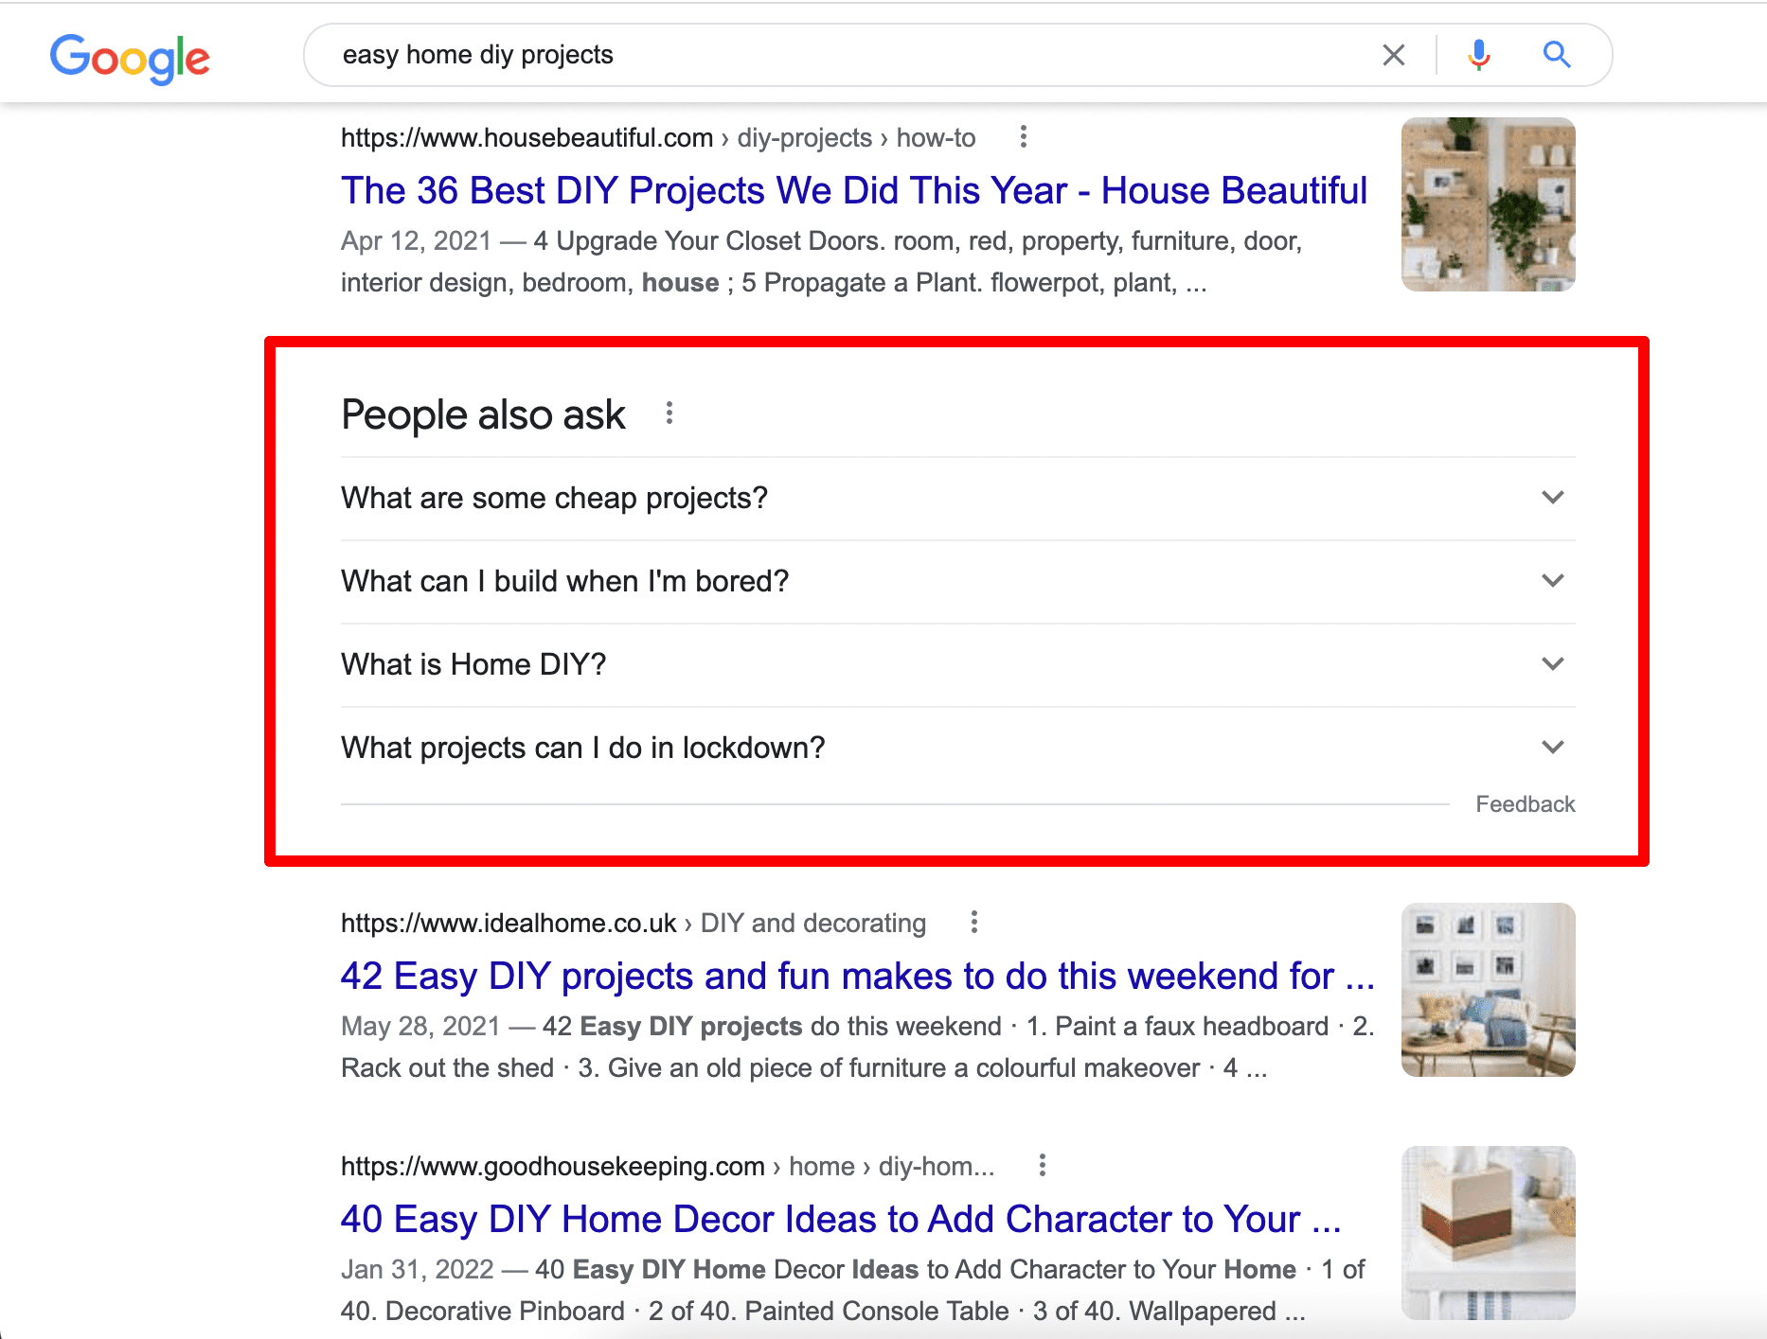Click question text What projects can I do in lockdown?
Image resolution: width=1767 pixels, height=1339 pixels.
pos(582,748)
